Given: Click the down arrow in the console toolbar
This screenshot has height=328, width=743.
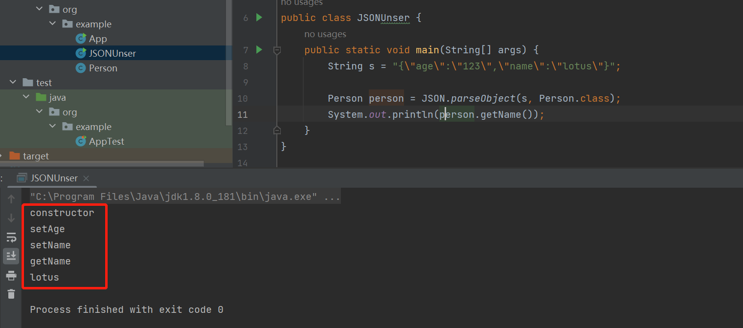Looking at the screenshot, I should (11, 218).
